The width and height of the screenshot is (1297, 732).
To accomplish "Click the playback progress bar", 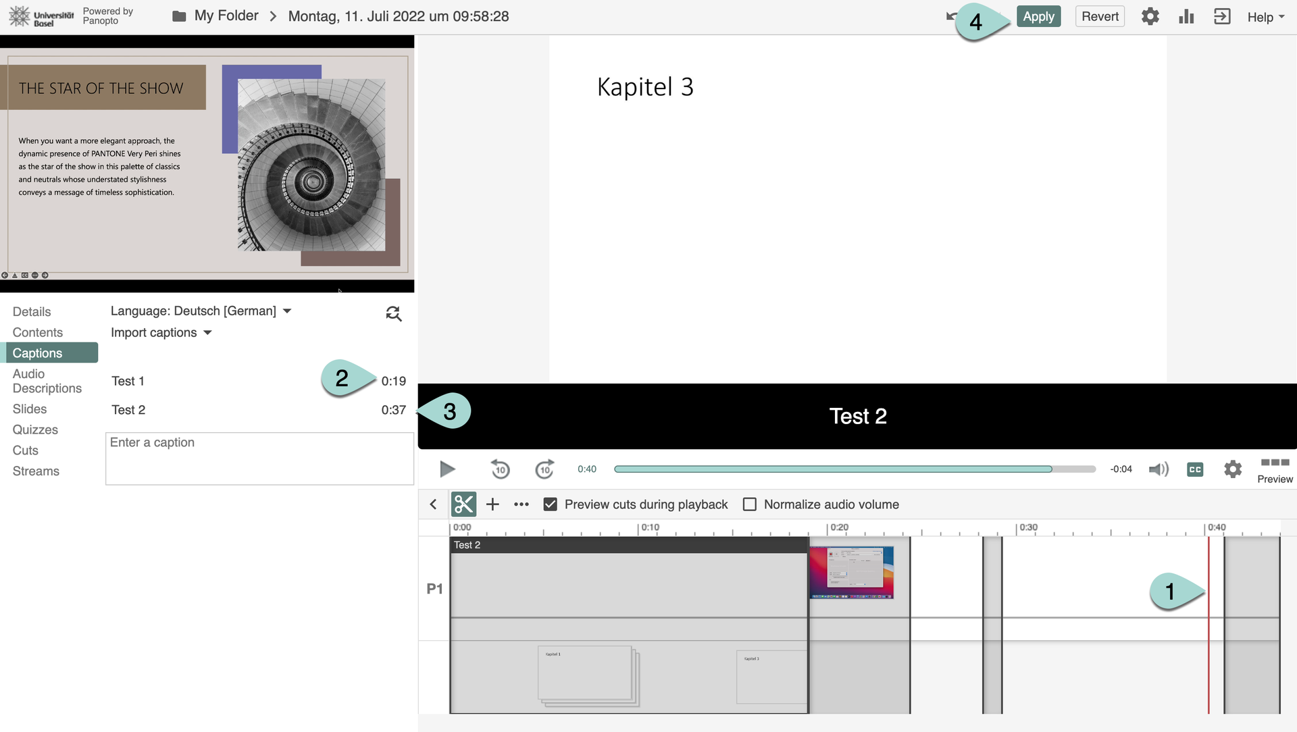I will point(854,469).
